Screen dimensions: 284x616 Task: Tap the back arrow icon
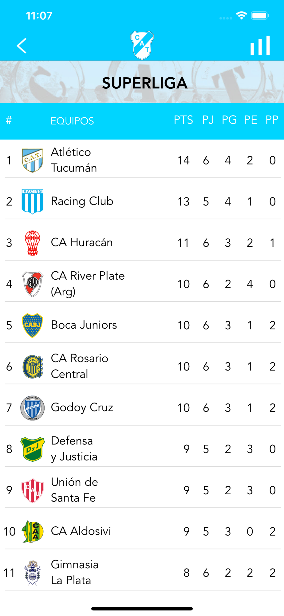22,46
